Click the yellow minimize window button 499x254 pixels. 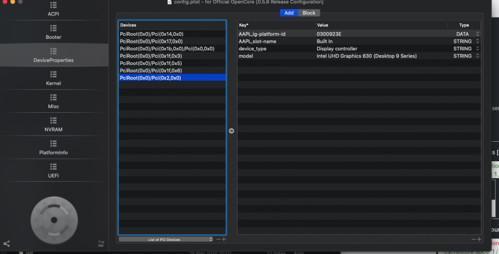pos(13,1)
